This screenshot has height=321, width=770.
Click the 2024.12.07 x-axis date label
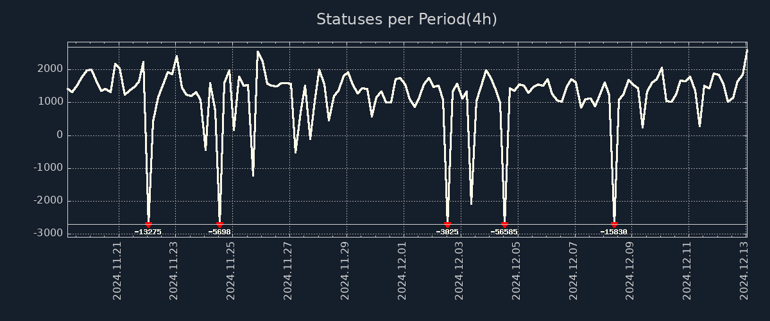tap(573, 270)
